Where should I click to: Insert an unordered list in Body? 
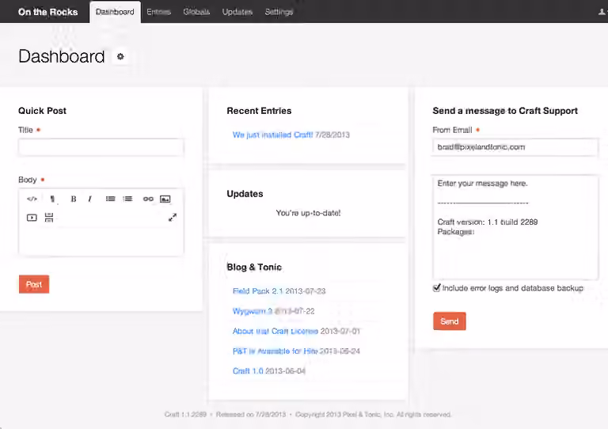[x=111, y=199]
